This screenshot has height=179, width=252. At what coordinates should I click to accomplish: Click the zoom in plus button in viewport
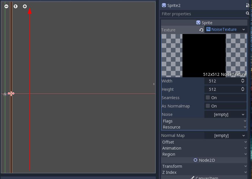coord(25,6)
